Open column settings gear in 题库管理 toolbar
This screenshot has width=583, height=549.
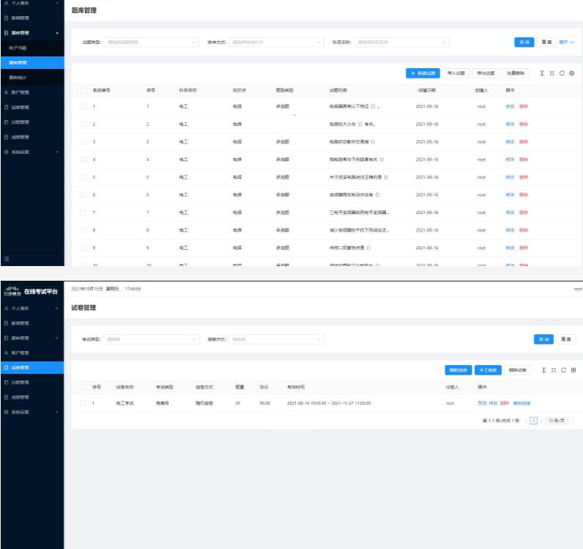click(571, 73)
